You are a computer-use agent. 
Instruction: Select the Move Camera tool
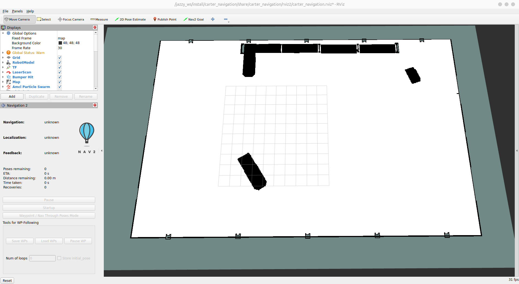(17, 19)
